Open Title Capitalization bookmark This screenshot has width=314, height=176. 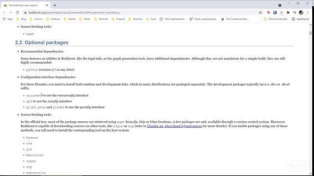coord(173,19)
